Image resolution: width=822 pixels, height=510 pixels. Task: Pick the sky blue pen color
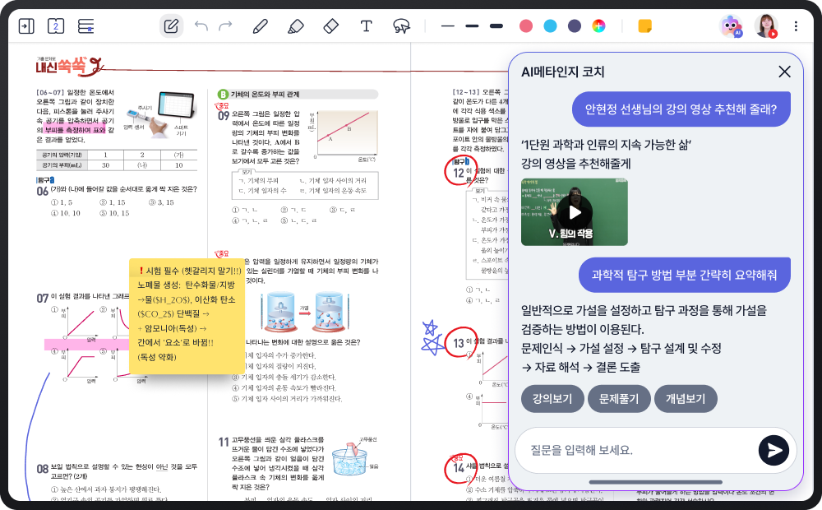tap(550, 25)
